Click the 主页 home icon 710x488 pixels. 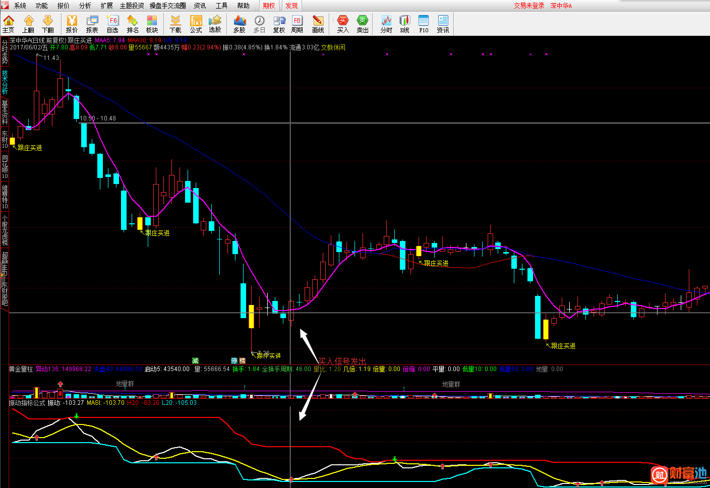9,24
